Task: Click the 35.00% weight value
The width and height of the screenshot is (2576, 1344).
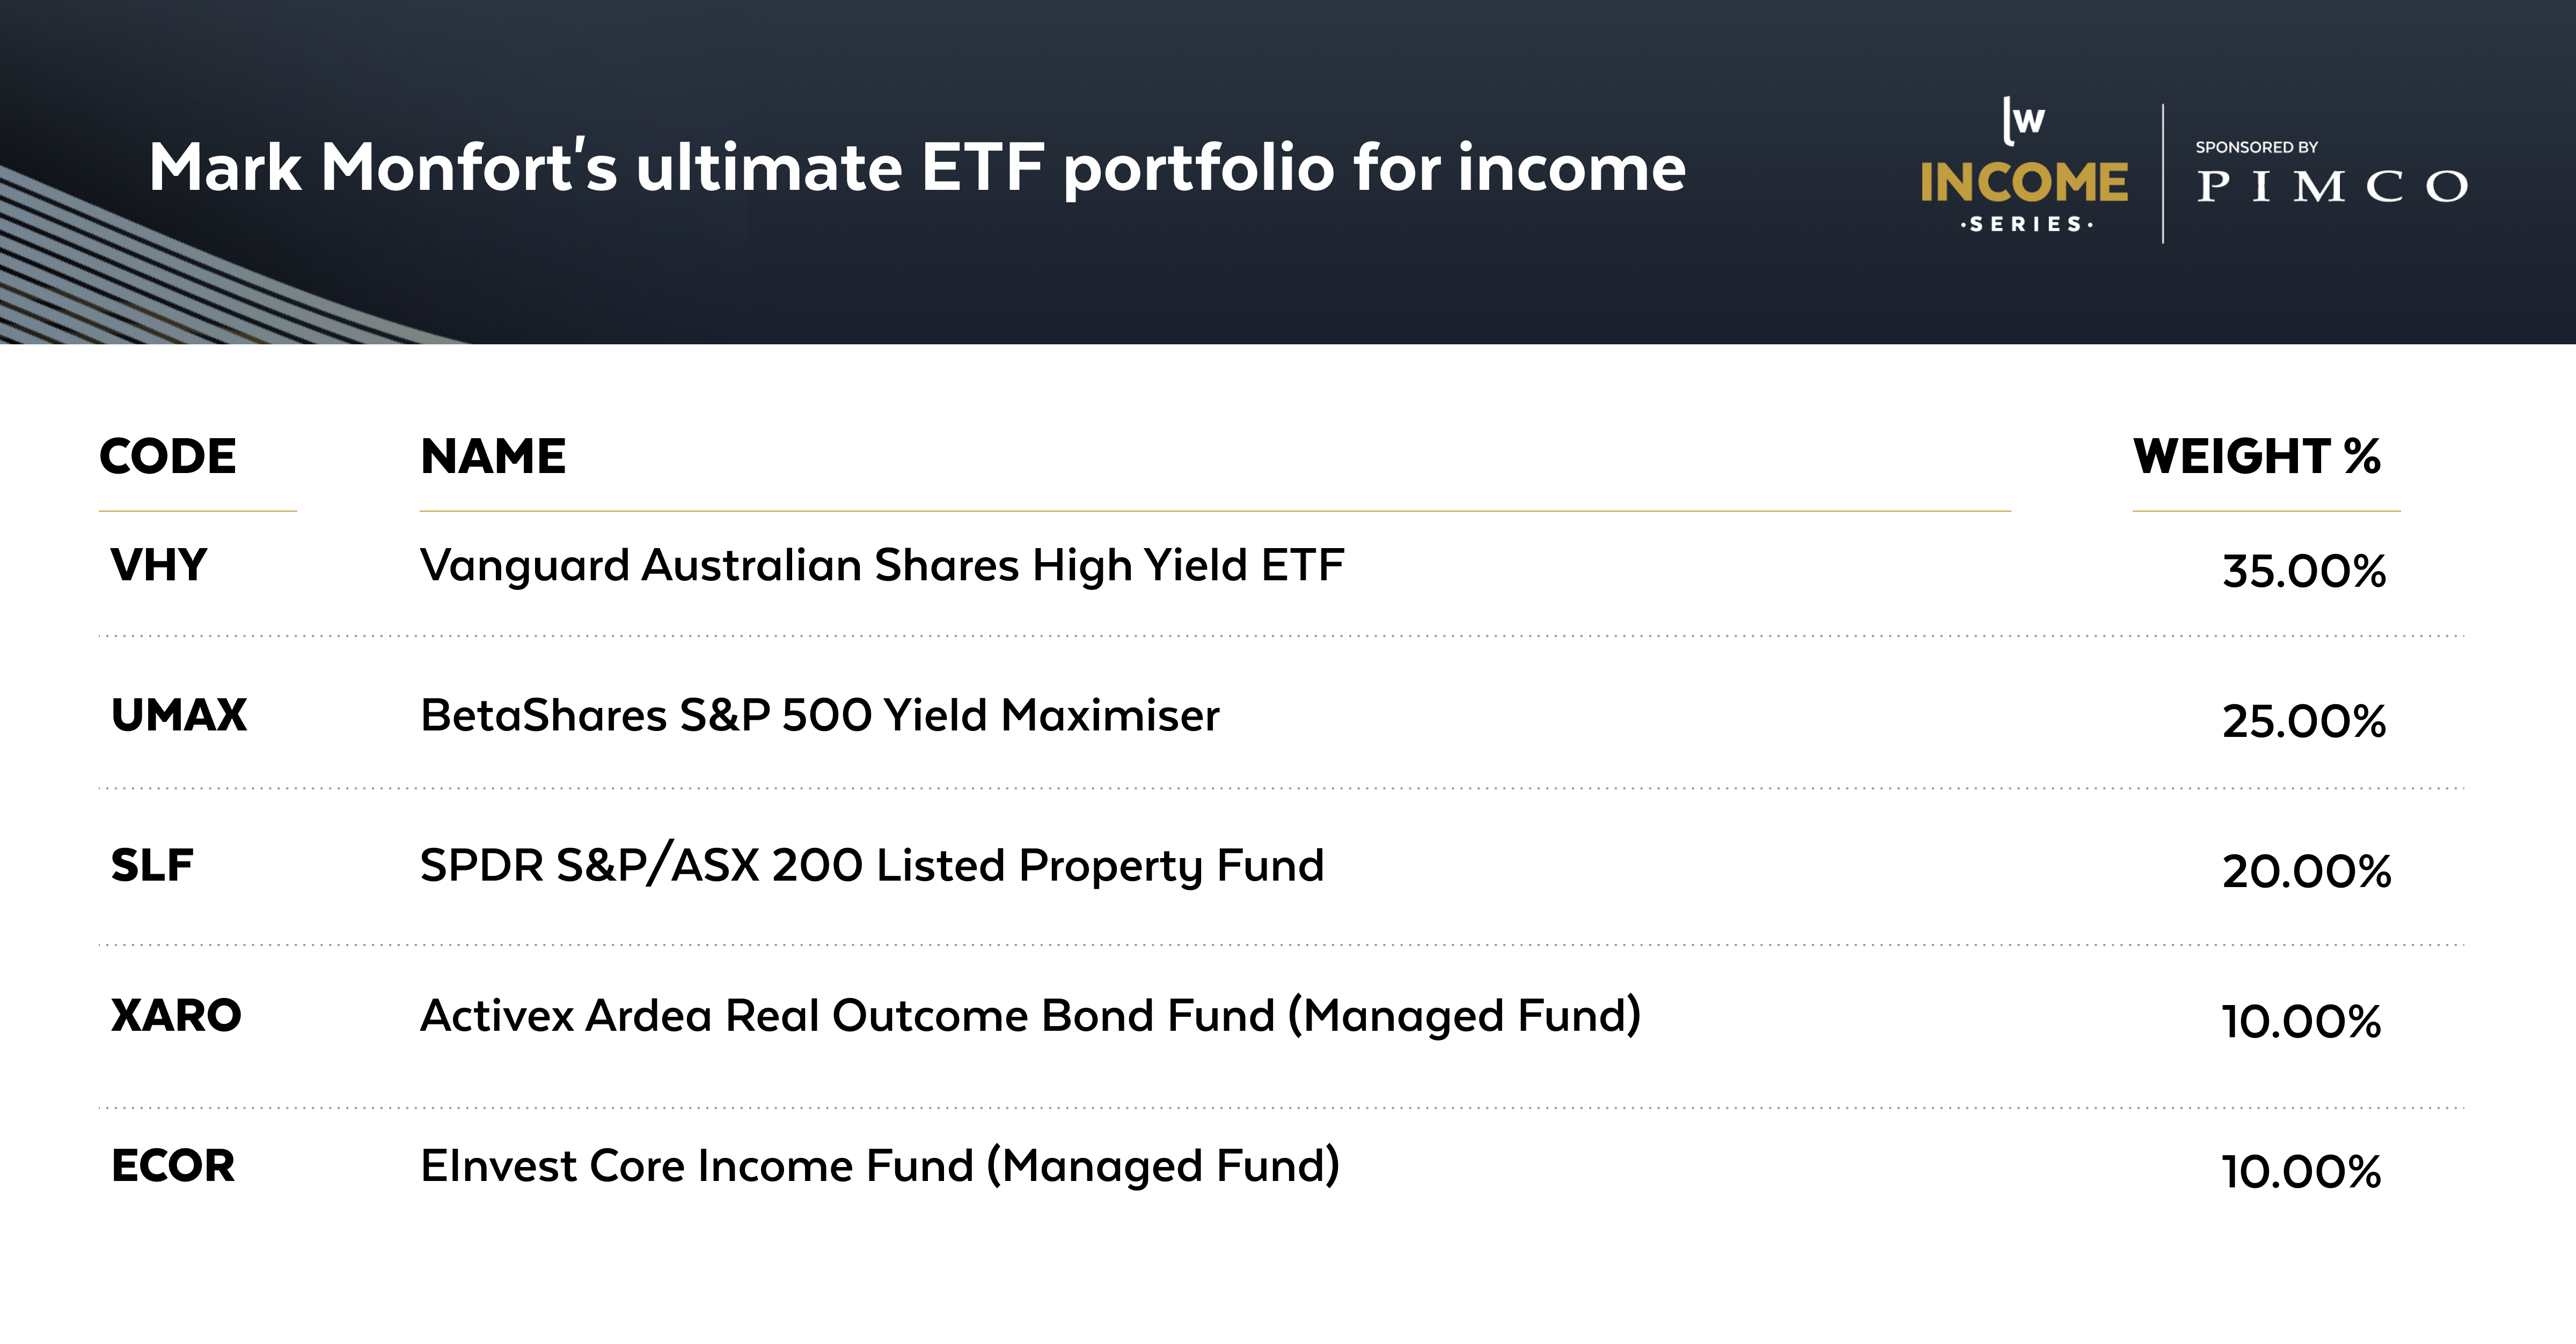Action: pos(2303,572)
